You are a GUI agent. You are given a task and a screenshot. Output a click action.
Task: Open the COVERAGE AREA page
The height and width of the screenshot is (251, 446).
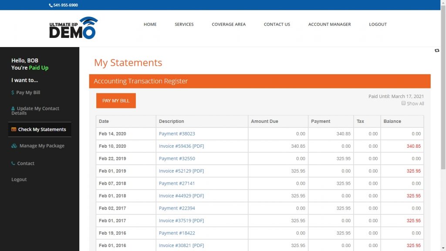pyautogui.click(x=229, y=24)
